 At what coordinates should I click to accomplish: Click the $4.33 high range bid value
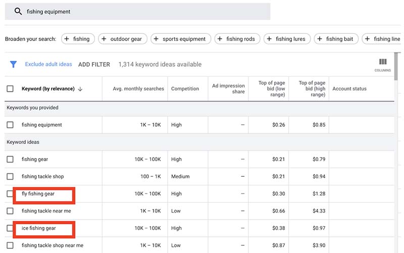(x=319, y=211)
